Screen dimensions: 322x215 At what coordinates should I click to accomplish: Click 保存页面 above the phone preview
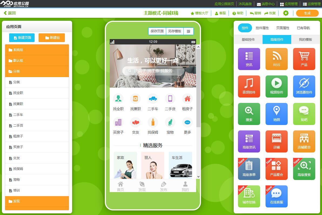(157, 31)
